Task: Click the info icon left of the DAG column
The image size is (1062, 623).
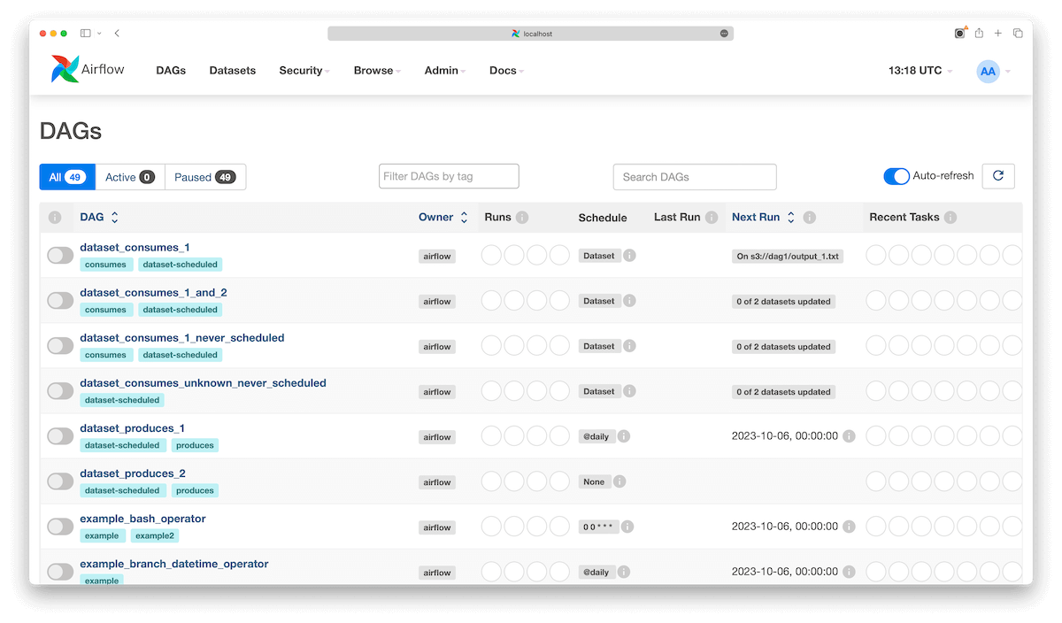Action: [56, 217]
